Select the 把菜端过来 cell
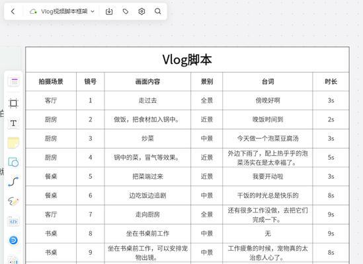The height and width of the screenshot is (264, 363). (x=147, y=177)
